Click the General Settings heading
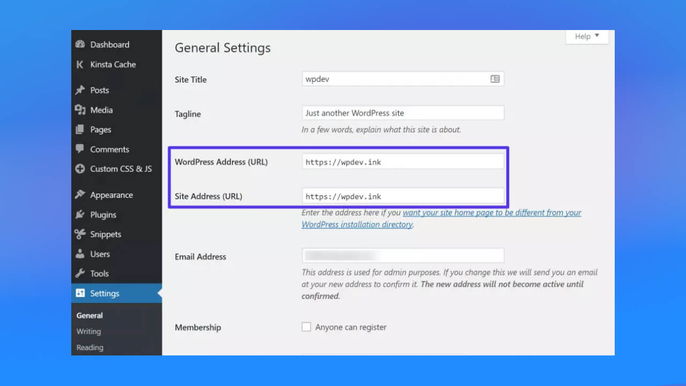The height and width of the screenshot is (386, 686). point(222,48)
